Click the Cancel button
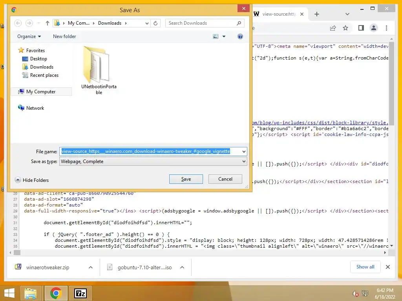Screen dimensions: 402x301 (225, 179)
